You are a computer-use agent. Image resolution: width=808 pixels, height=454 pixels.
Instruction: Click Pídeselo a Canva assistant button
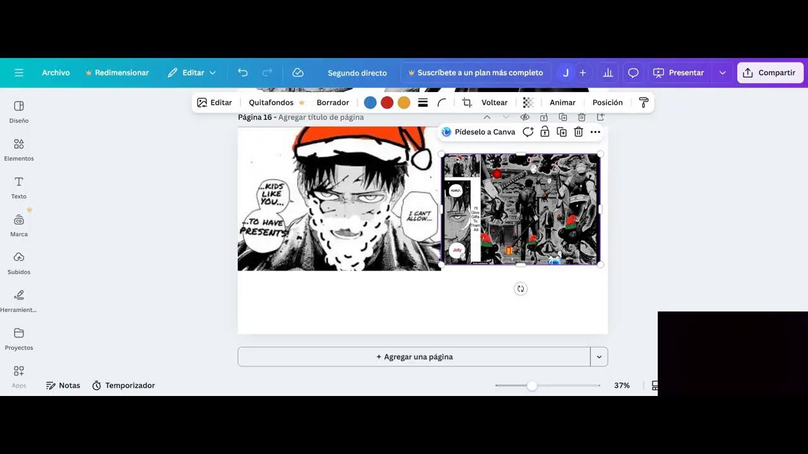click(x=478, y=132)
